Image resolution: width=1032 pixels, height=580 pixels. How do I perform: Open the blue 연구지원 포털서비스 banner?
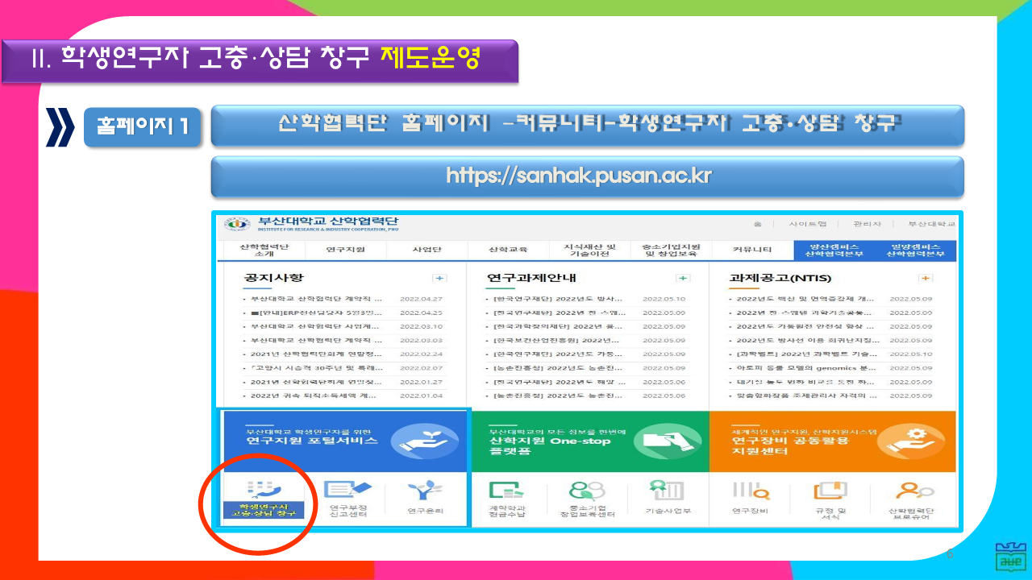coord(344,441)
